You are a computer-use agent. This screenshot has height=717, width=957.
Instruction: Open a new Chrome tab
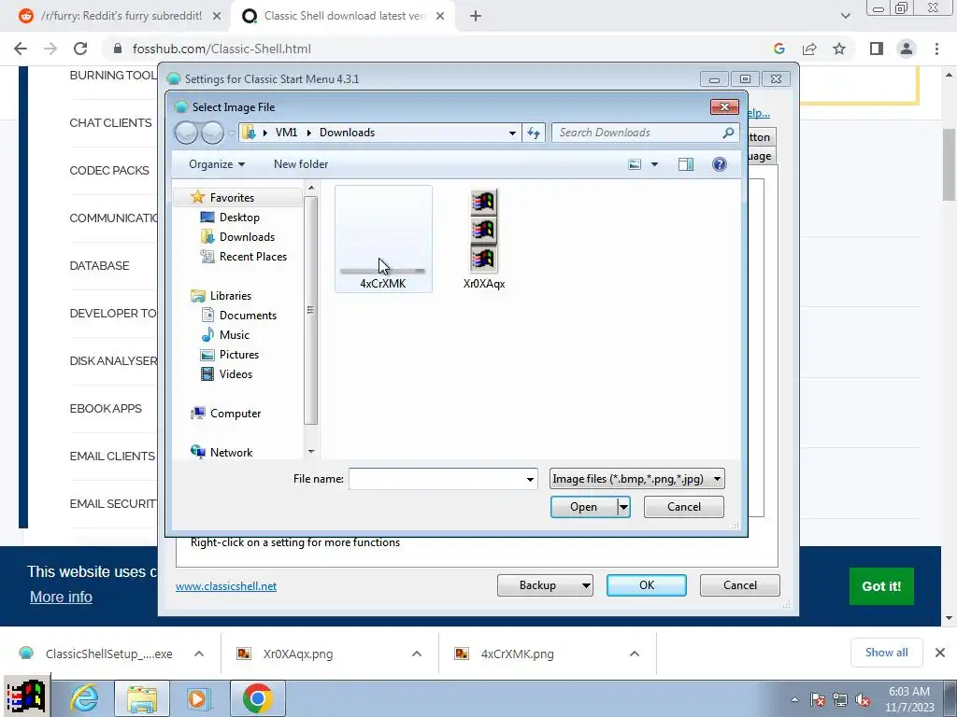[x=476, y=16]
